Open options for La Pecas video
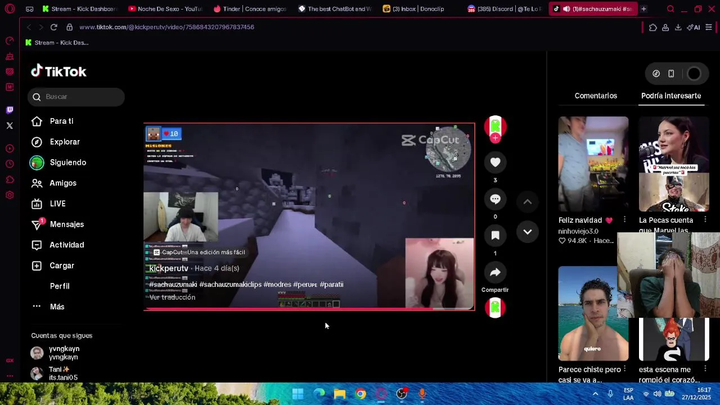 point(705,219)
